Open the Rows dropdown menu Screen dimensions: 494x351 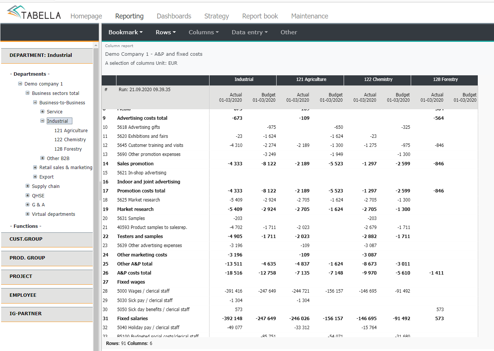point(166,32)
